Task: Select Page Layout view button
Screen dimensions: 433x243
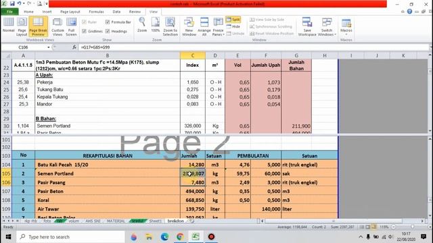Action: pos(22,27)
